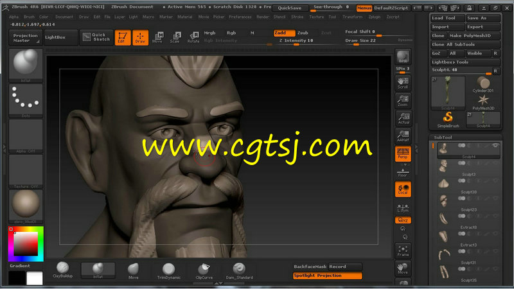This screenshot has height=289, width=514.
Task: Open the Transform menu
Action: (x=352, y=17)
